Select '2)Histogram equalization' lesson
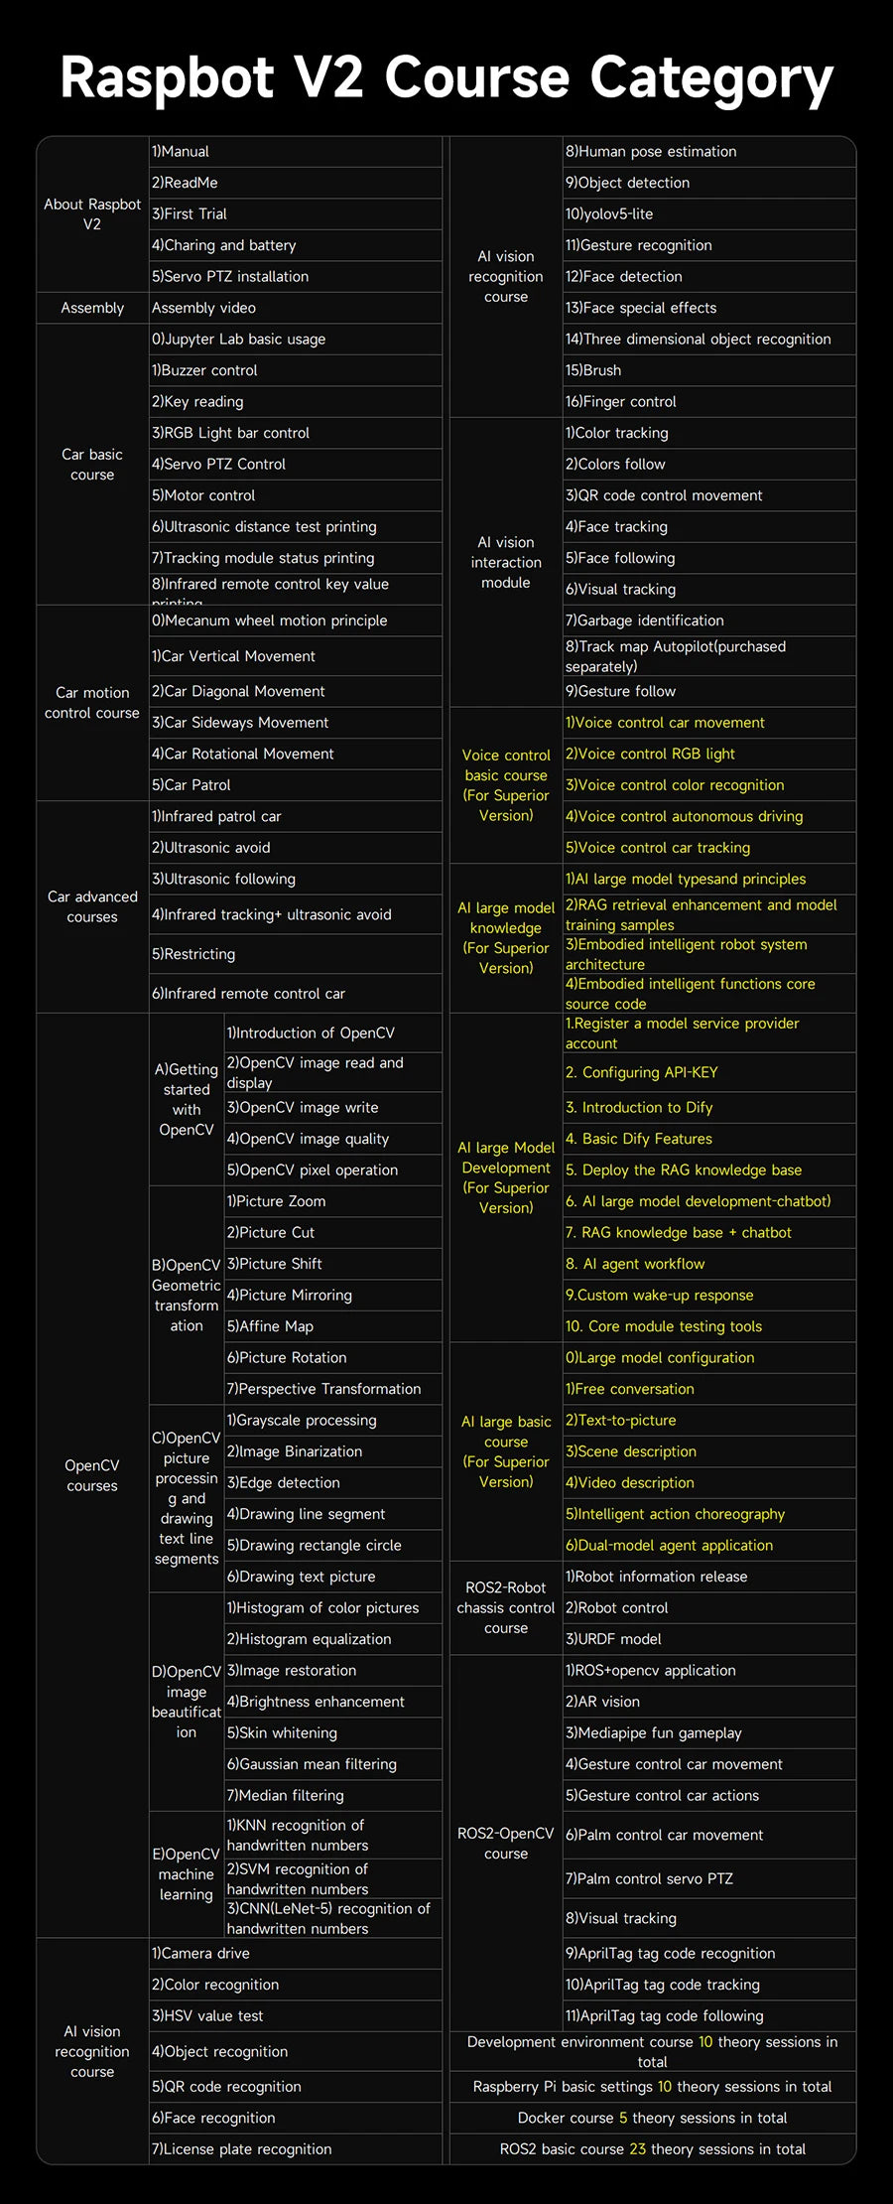This screenshot has height=2204, width=893. (x=309, y=1639)
